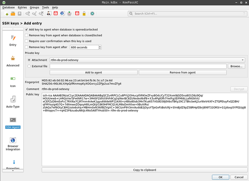Enable Require user confirmation when key used
Image resolution: width=249 pixels, height=181 pixels.
26,41
